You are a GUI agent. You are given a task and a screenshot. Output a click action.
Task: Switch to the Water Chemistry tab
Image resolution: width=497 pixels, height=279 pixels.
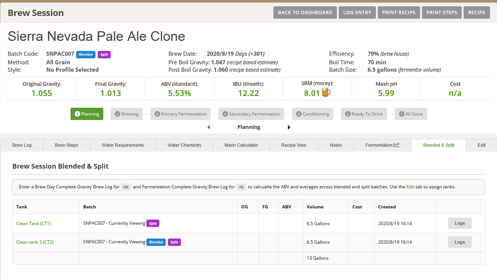click(x=184, y=145)
